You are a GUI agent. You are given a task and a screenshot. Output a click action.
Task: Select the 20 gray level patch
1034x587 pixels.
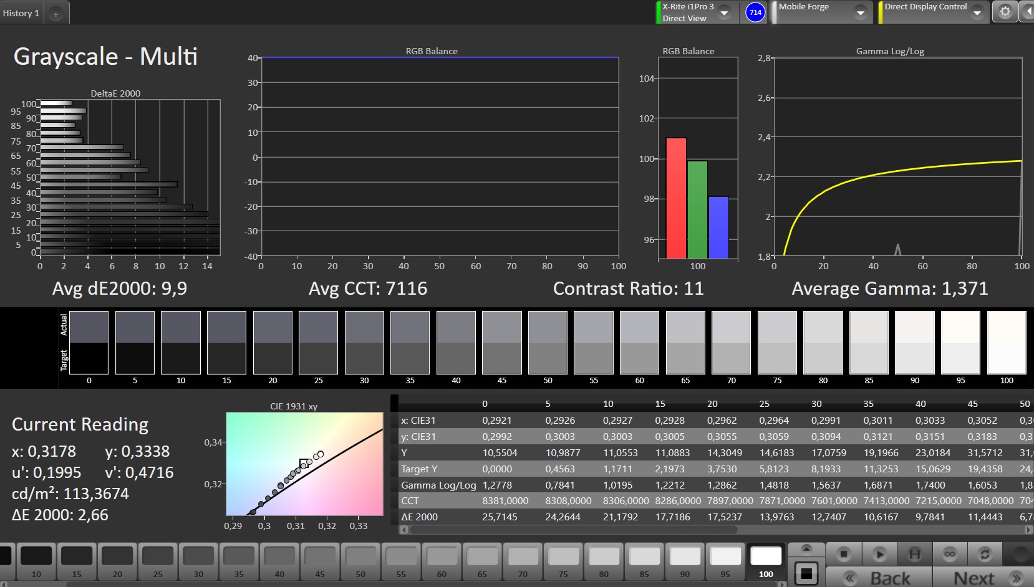click(x=117, y=561)
